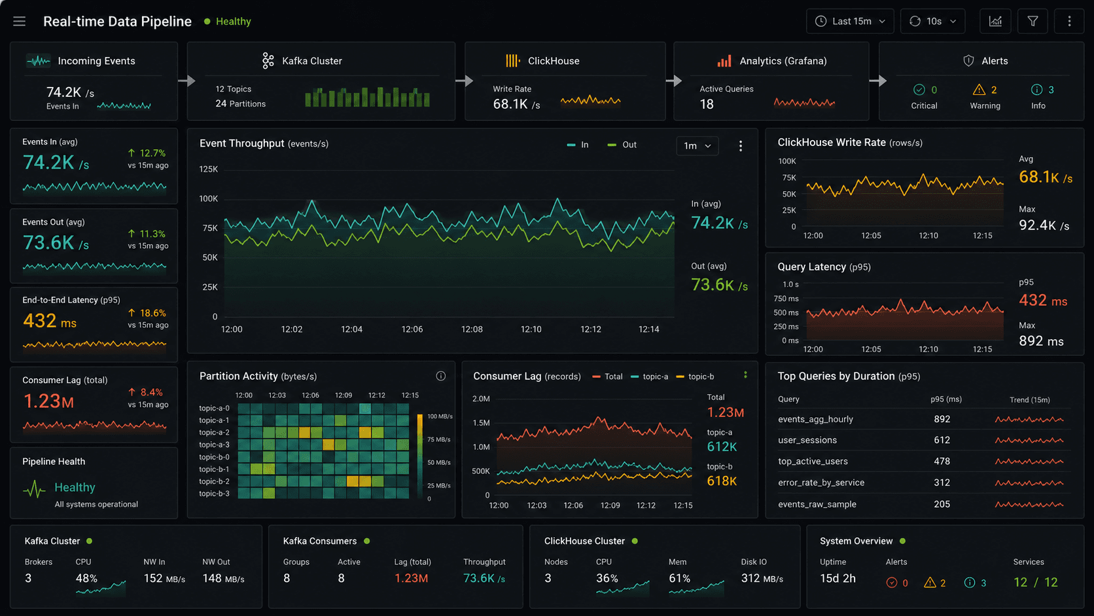The height and width of the screenshot is (616, 1094).
Task: Toggle the Out series in throughput legend
Action: point(622,145)
